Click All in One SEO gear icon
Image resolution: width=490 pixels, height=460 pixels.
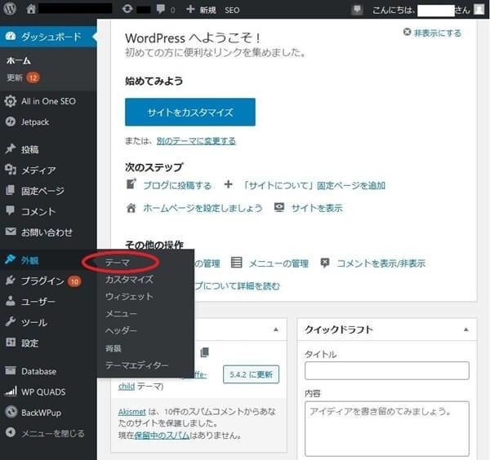(11, 101)
